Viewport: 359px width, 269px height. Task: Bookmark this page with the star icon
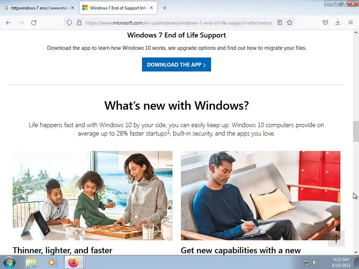tap(290, 22)
